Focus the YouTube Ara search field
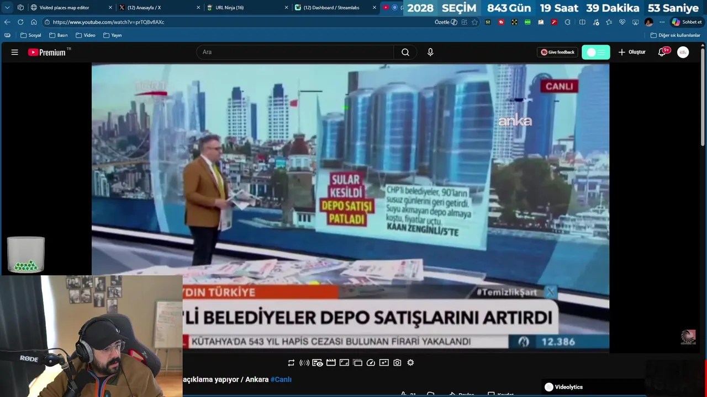The image size is (707, 397). point(295,52)
